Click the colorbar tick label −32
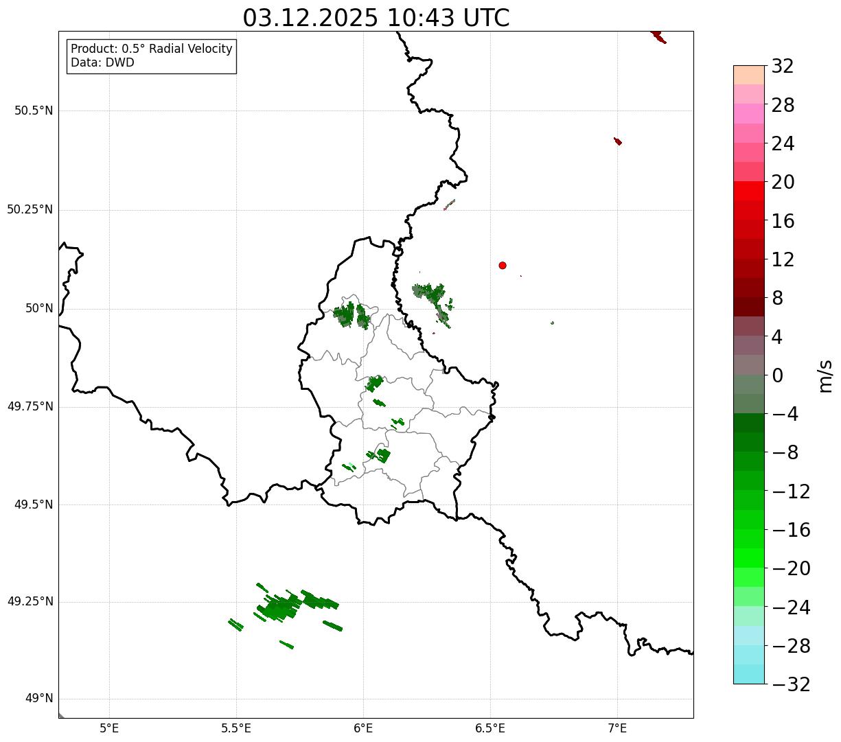 click(x=791, y=684)
